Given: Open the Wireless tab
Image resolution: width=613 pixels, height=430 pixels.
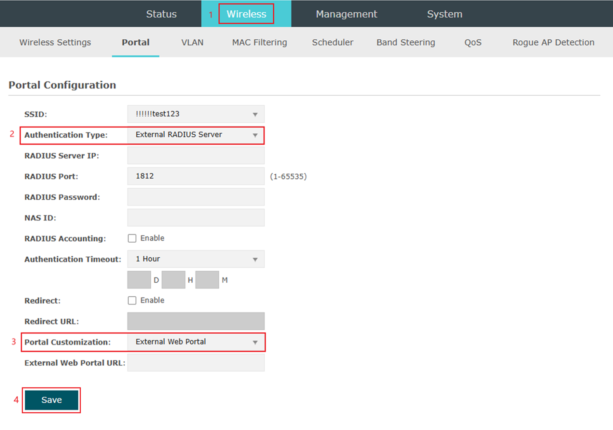Looking at the screenshot, I should (x=246, y=14).
